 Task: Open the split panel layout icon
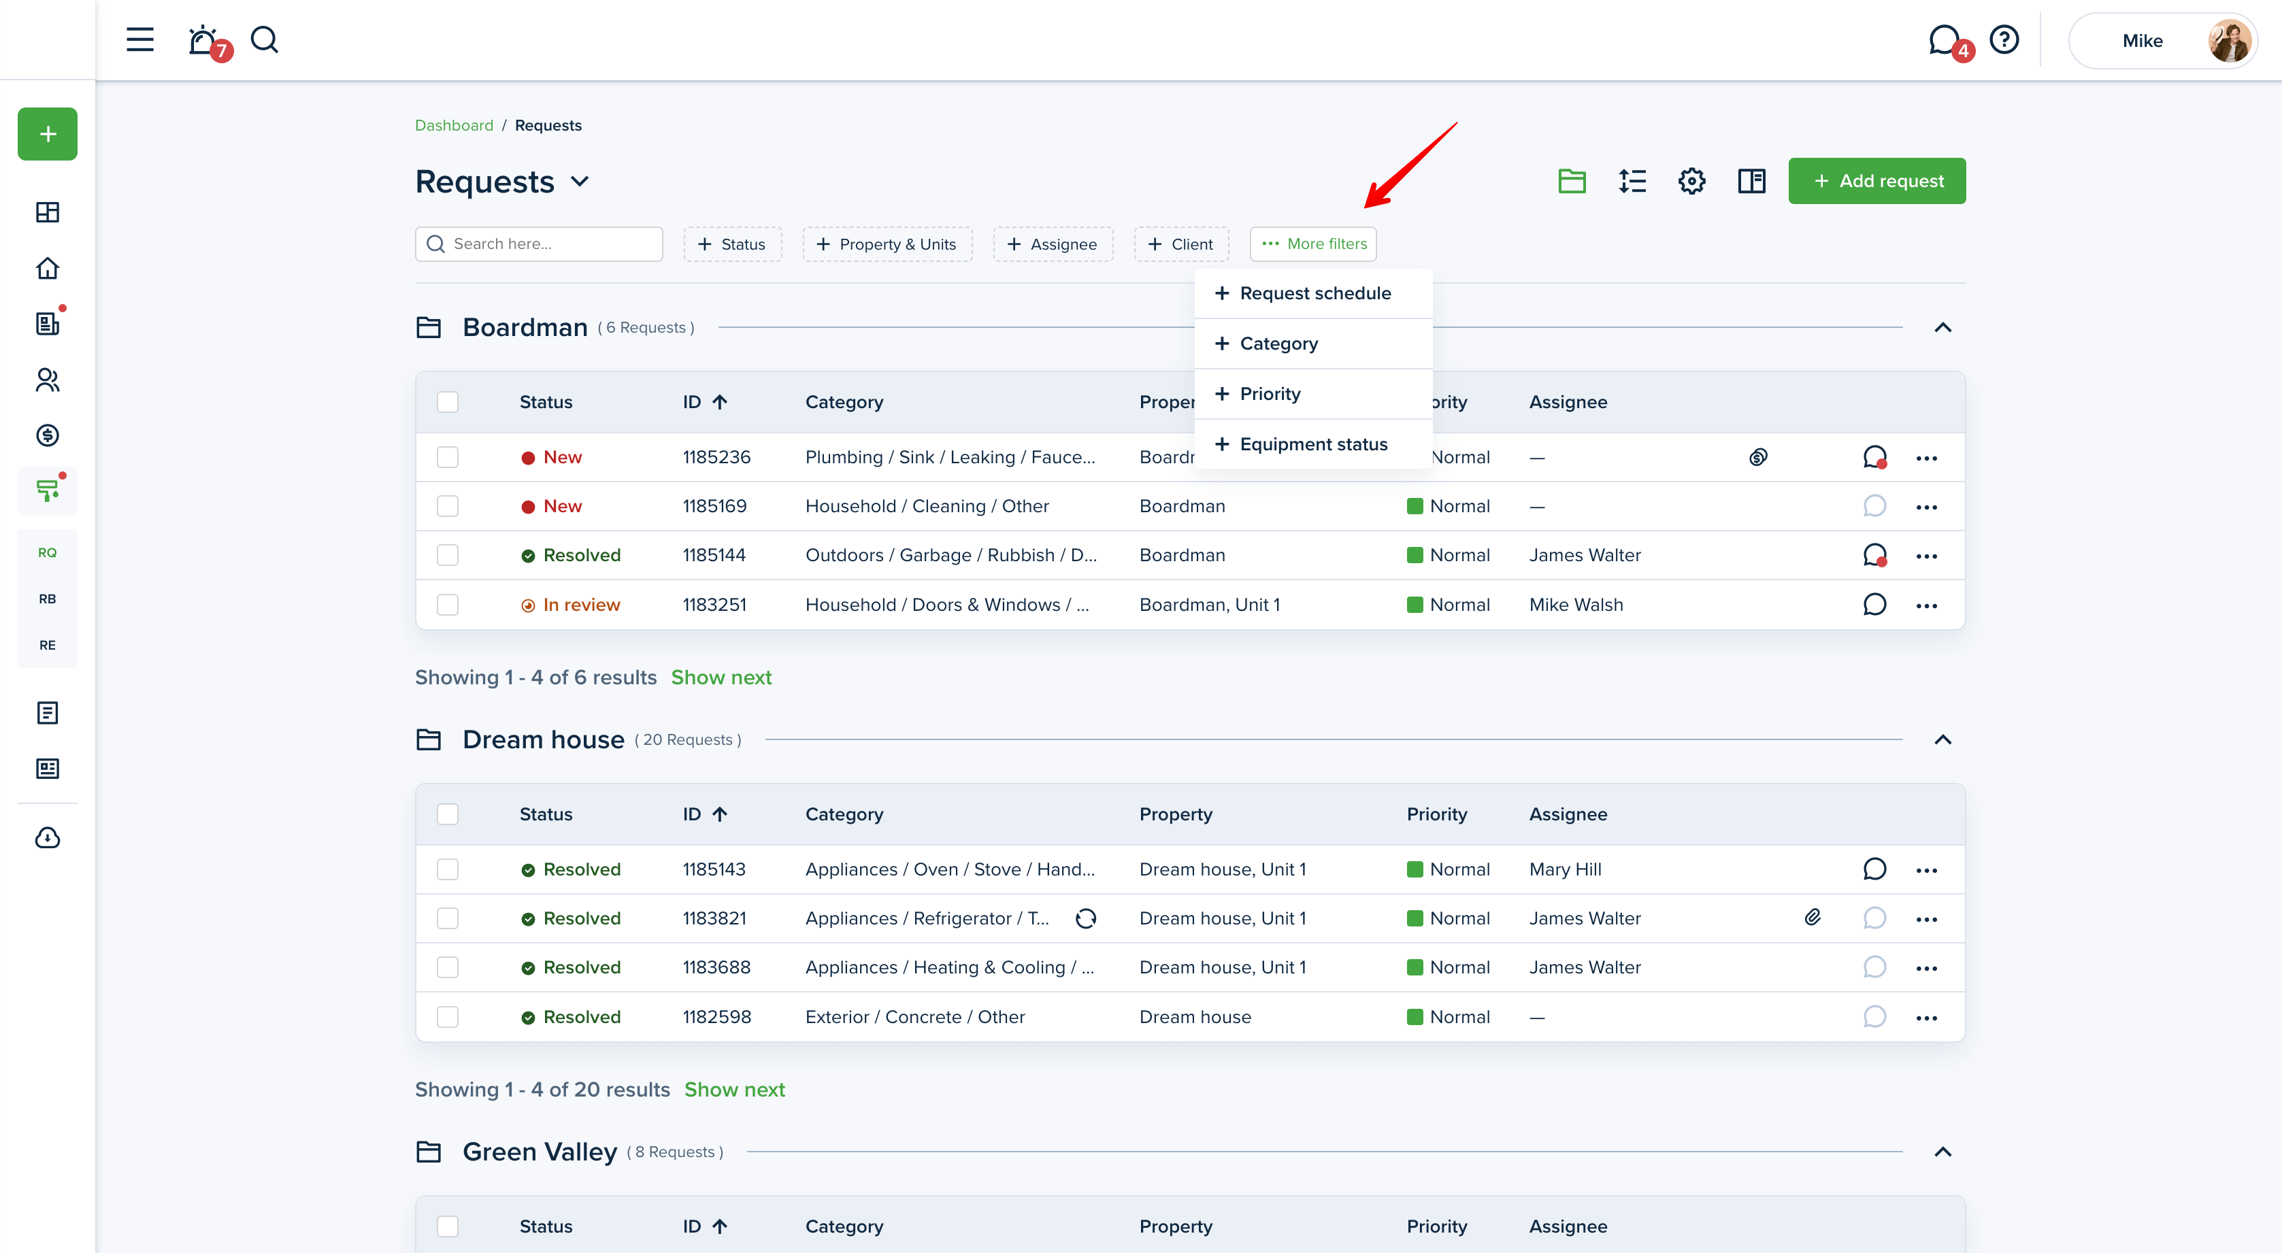click(x=1751, y=182)
